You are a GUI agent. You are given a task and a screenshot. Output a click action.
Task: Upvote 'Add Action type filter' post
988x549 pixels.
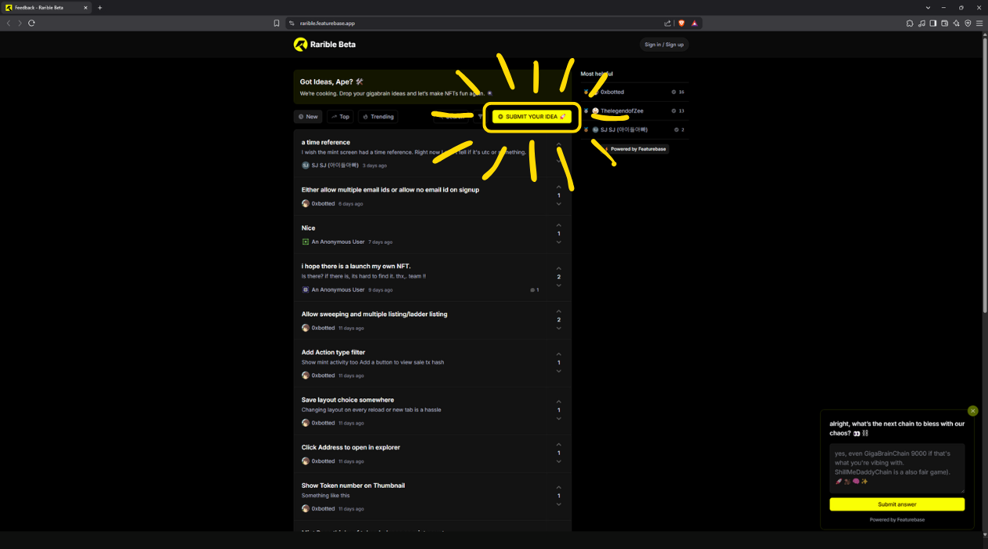coord(559,354)
